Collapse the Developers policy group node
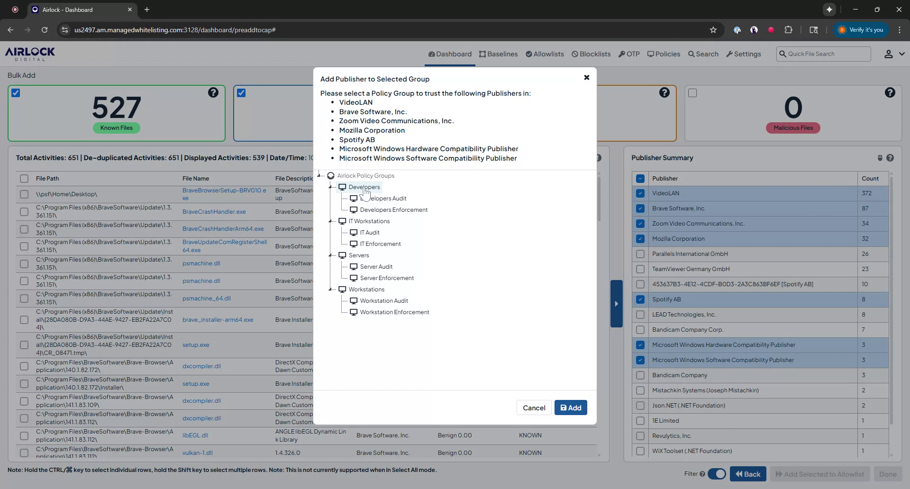 pos(331,187)
